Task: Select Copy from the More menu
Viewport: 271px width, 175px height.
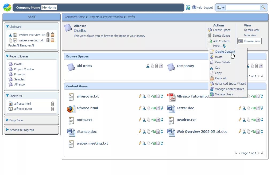Action: 218,73
